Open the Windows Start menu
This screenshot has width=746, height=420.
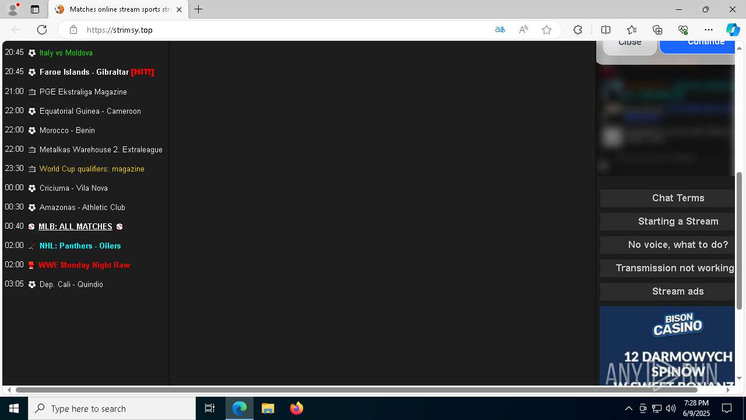point(14,408)
